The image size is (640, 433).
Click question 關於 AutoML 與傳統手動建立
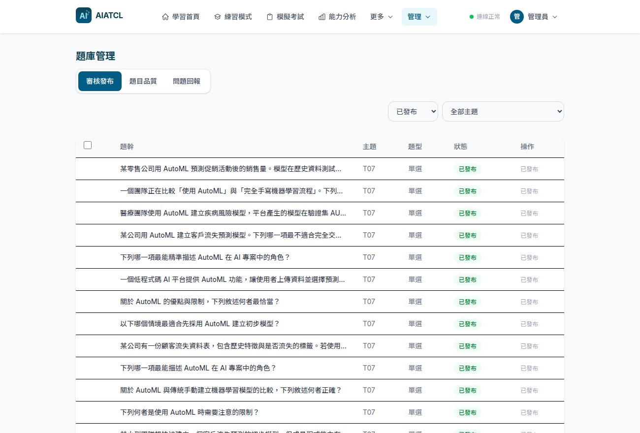coord(231,390)
